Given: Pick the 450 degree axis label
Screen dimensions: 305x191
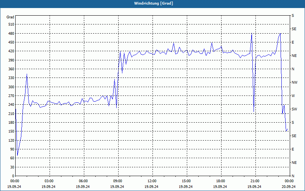Looking at the screenshot, I should (x=11, y=42).
